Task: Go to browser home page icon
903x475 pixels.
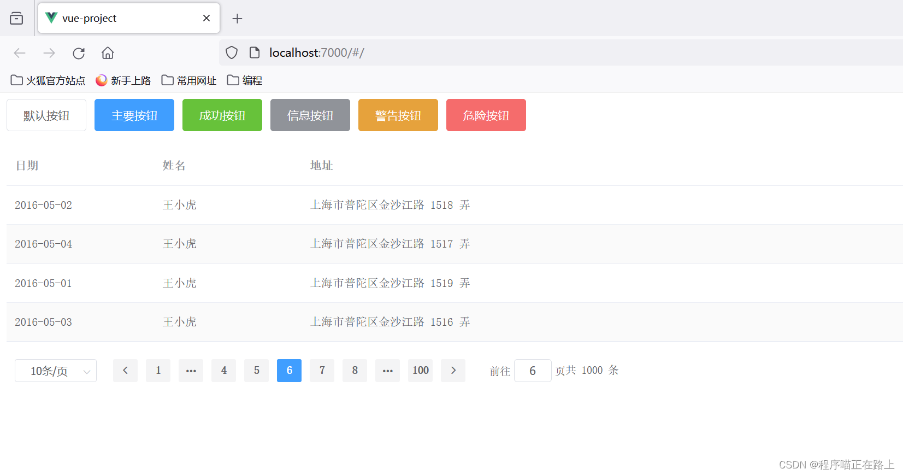Action: [108, 53]
